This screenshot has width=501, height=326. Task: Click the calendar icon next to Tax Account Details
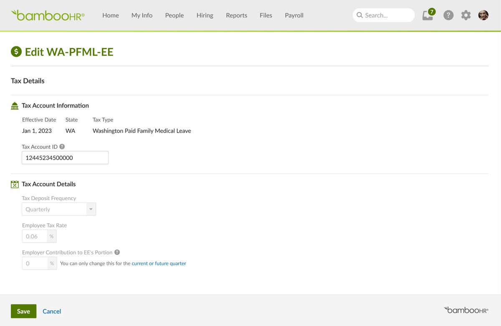(15, 184)
